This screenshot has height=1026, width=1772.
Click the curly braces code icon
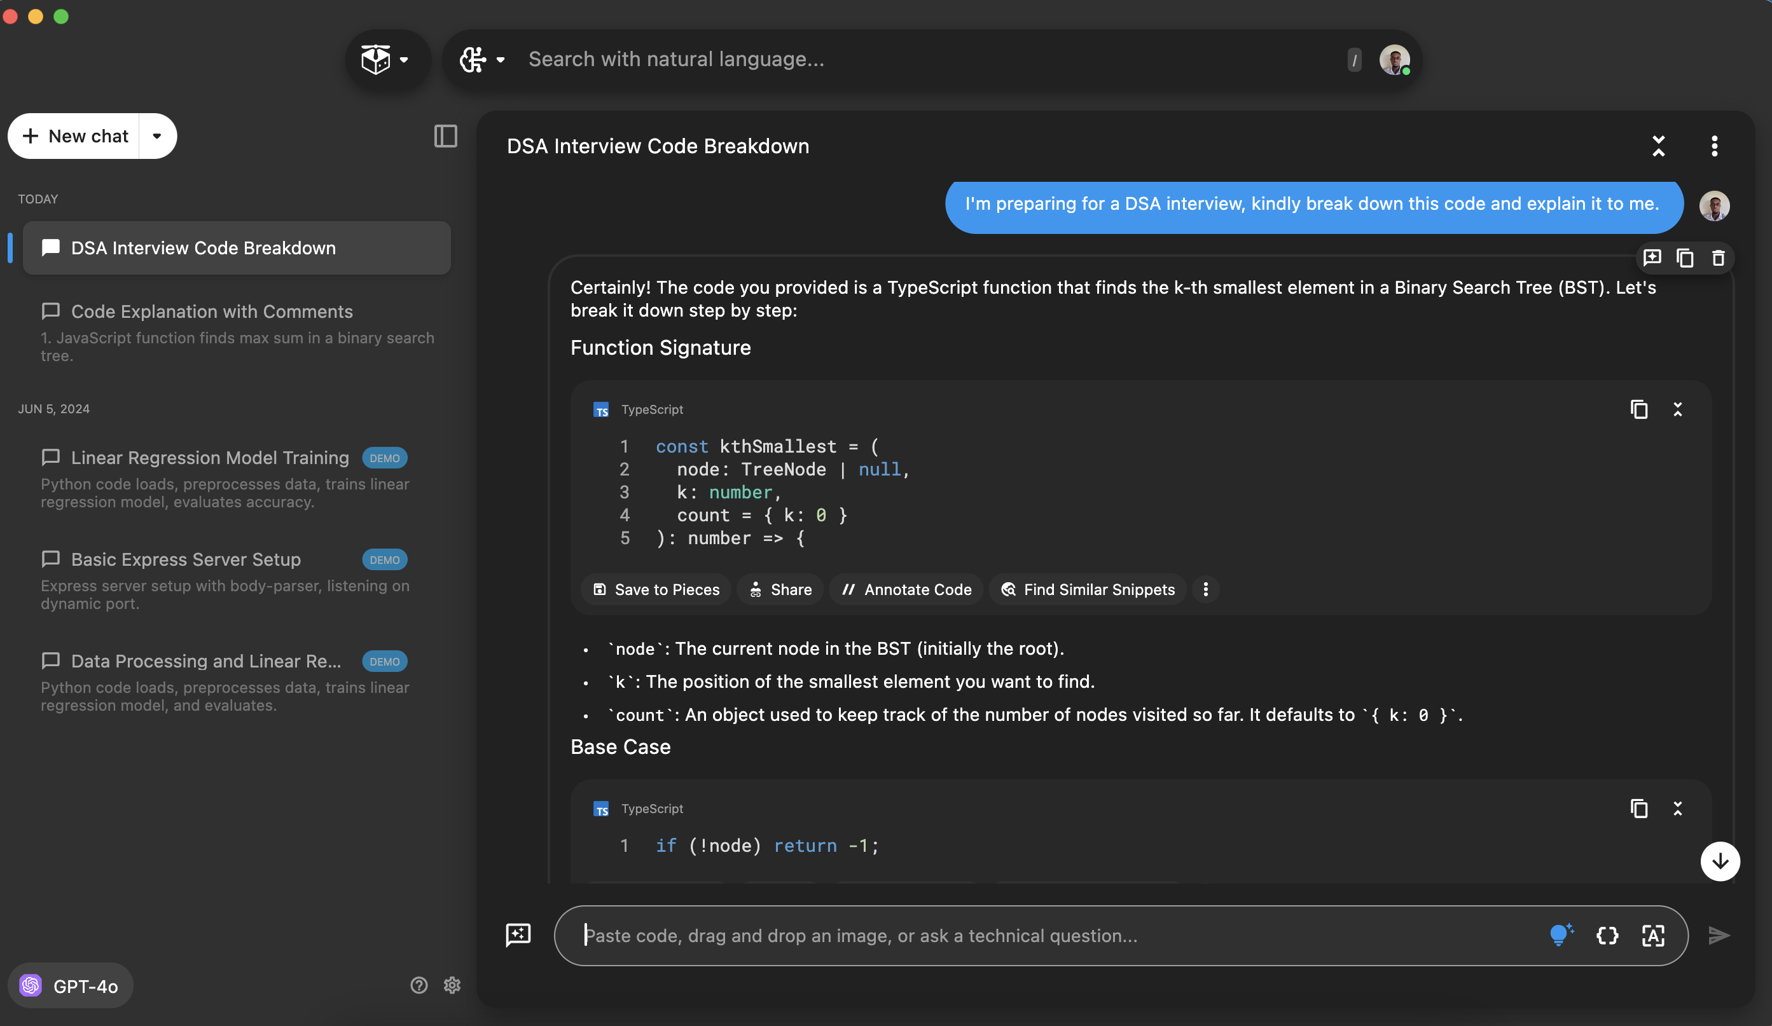click(1607, 935)
